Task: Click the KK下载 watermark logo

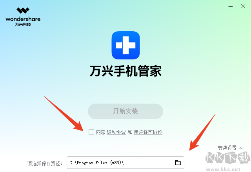Action: tap(228, 158)
